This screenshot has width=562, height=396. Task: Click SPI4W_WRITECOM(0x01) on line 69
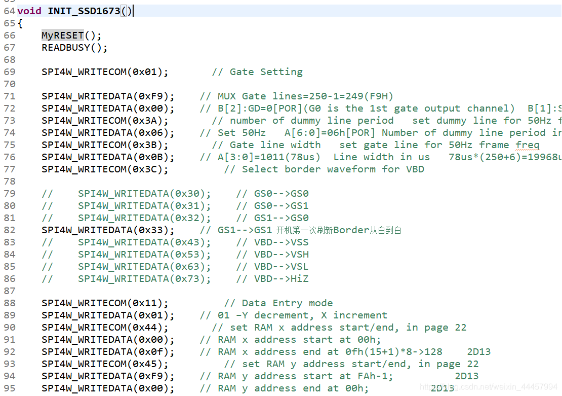coord(105,72)
